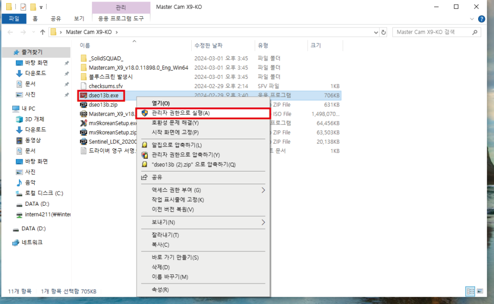
Task: Open the 공유 ribbon tab
Action: (x=56, y=18)
